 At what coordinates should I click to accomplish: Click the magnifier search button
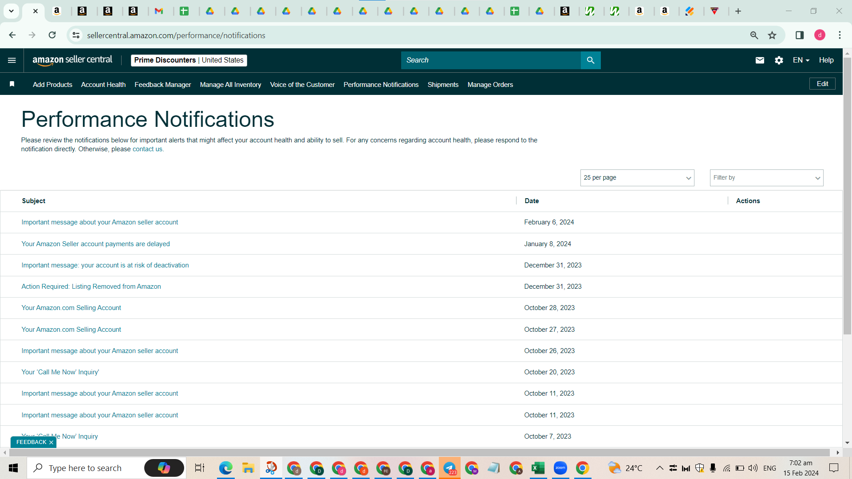point(591,60)
